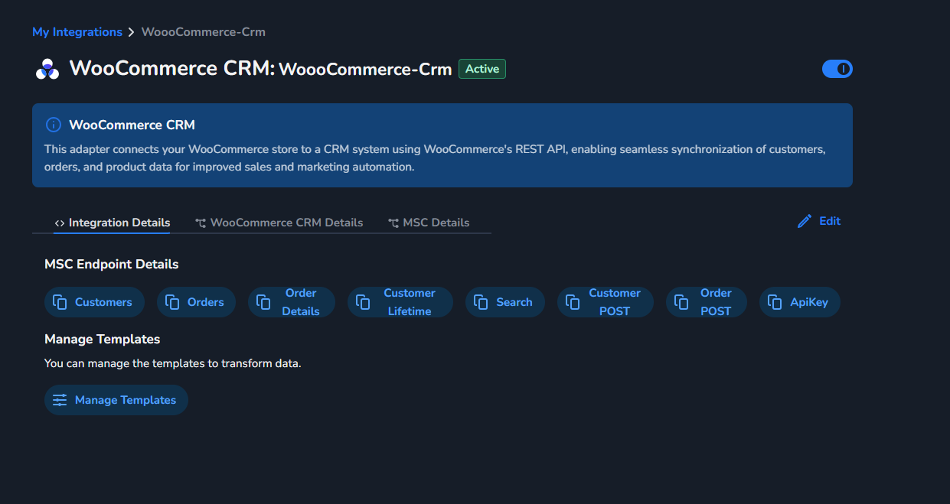This screenshot has height=504, width=950.
Task: Click the adapter description paragraph in banner
Action: pos(435,158)
